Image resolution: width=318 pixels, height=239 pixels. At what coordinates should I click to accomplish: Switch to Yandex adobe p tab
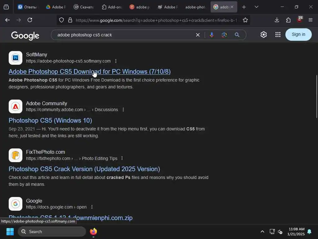coord(139,7)
